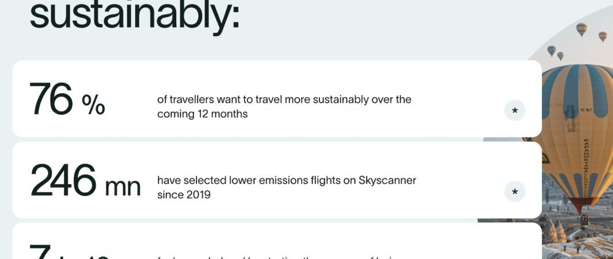The height and width of the screenshot is (259, 613).
Task: Click the large "76" statistic number
Action: point(51,99)
